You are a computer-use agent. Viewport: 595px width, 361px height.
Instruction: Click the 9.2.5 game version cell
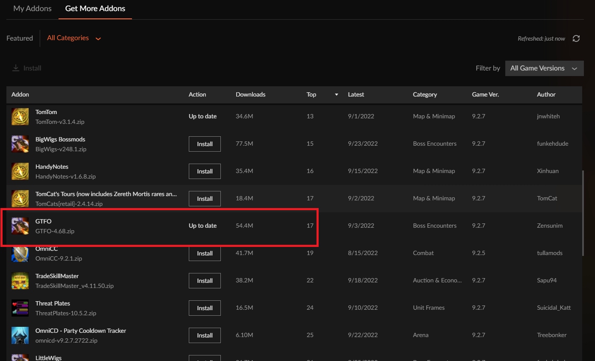click(478, 253)
